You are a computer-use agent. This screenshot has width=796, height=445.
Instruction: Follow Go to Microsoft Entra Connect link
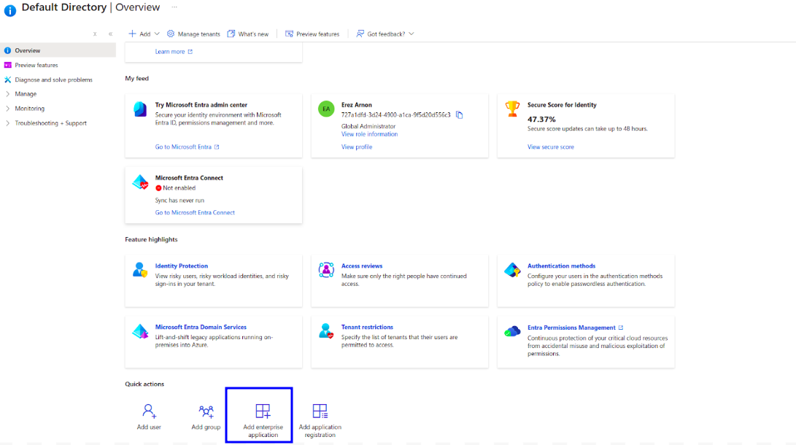pos(195,212)
